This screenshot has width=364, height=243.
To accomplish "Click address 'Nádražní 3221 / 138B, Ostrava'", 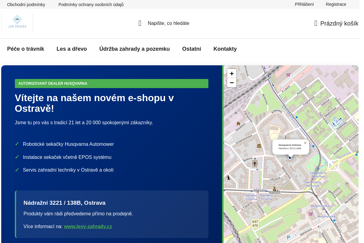I will coord(65,203).
